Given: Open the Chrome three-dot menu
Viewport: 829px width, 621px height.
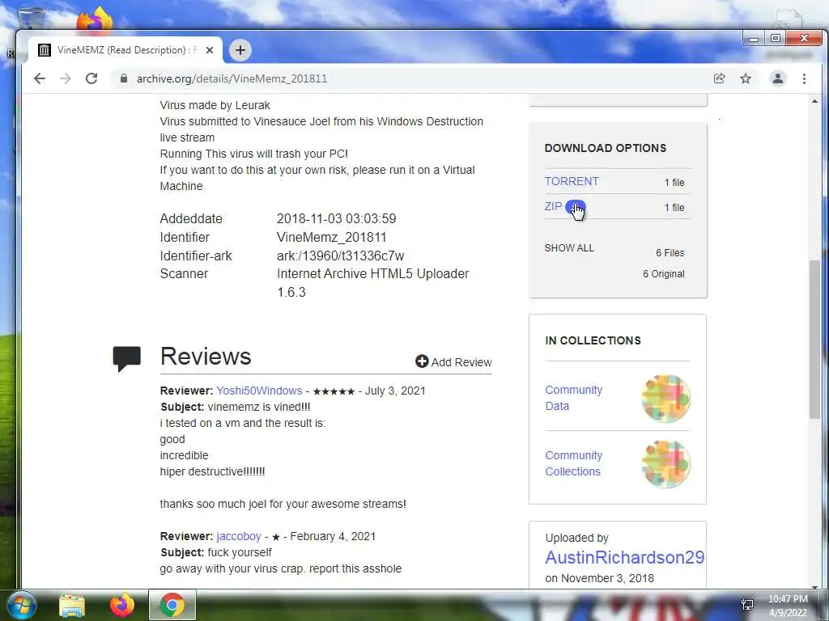Looking at the screenshot, I should pyautogui.click(x=804, y=78).
